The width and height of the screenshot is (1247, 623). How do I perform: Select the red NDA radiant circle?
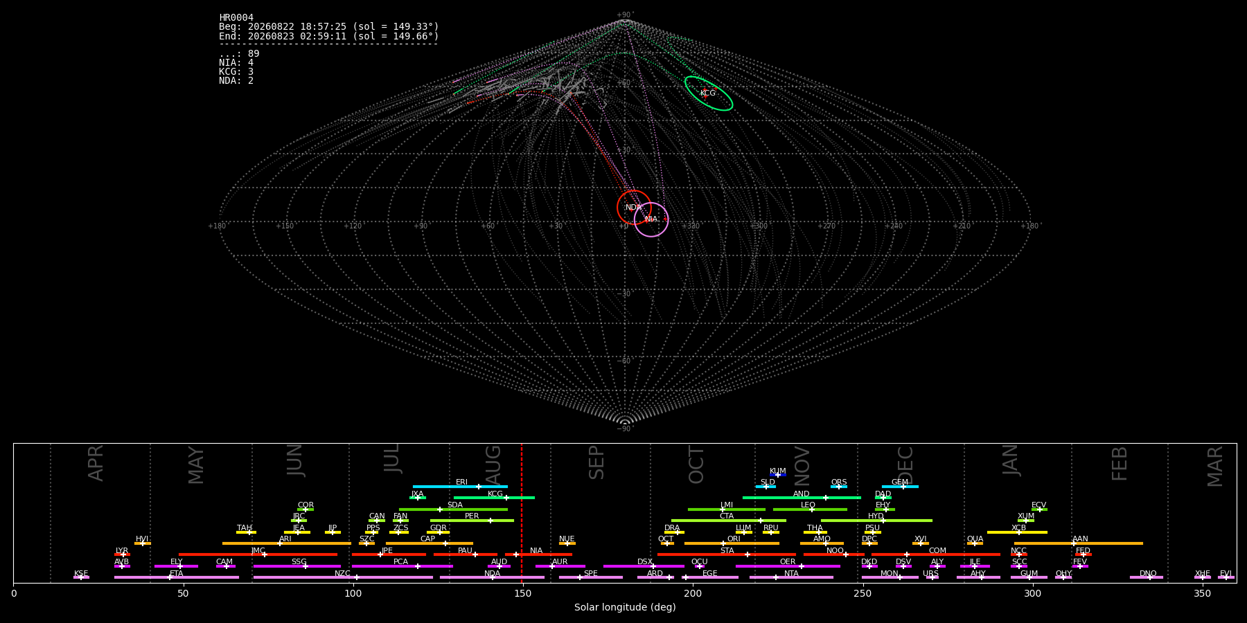(x=634, y=208)
